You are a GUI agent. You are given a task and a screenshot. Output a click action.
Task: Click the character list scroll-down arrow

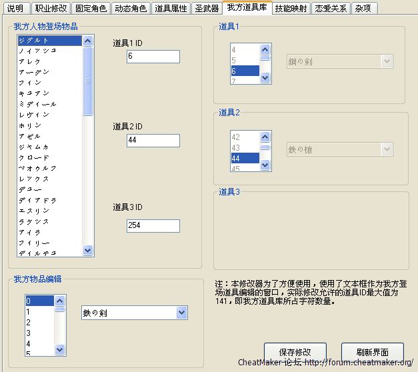coord(88,251)
